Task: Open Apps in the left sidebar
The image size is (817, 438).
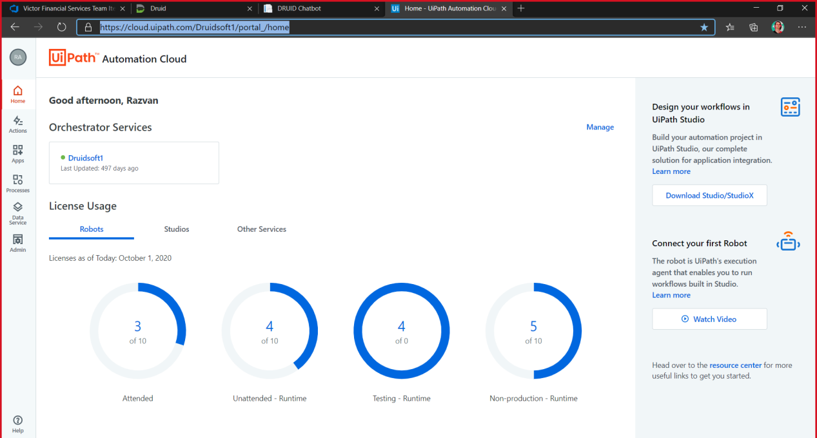Action: (x=18, y=154)
